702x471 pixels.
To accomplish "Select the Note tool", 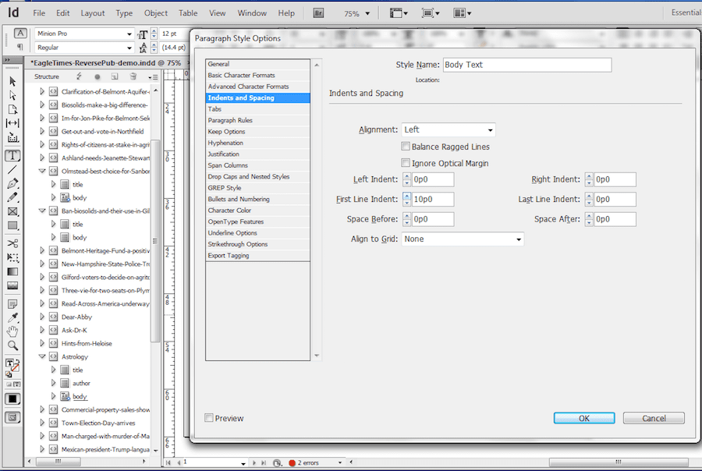I will pos(12,304).
